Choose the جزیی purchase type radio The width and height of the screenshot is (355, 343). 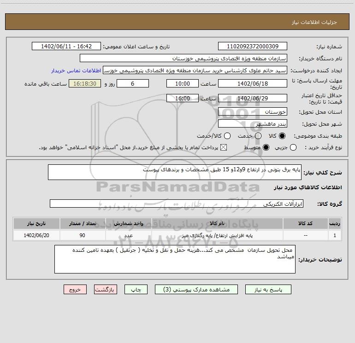click(293, 147)
